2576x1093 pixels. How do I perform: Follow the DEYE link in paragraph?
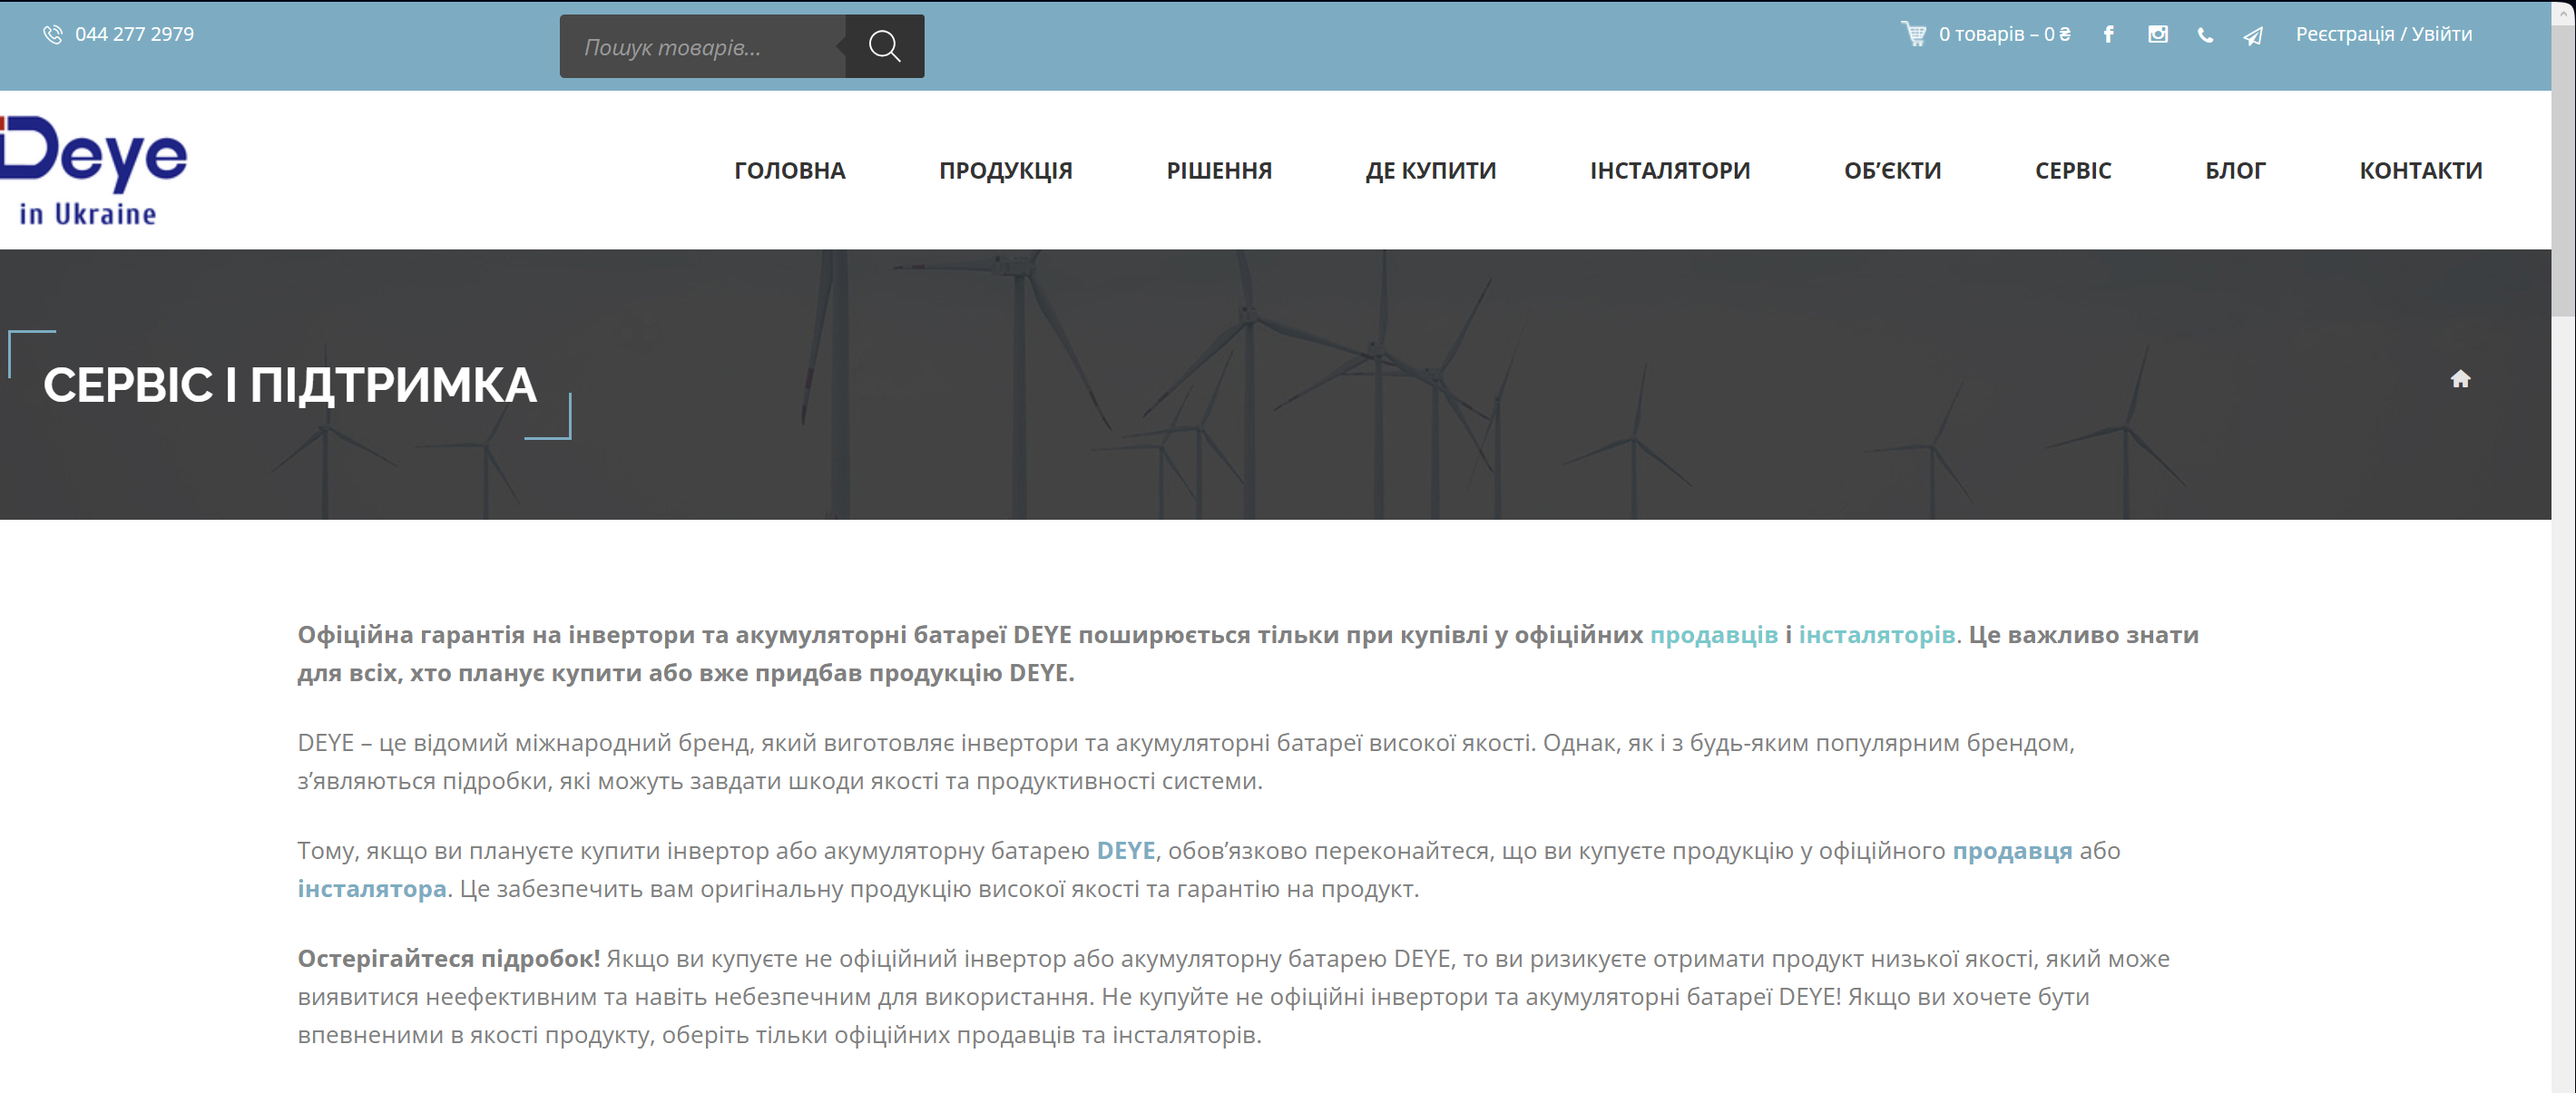pos(1125,850)
